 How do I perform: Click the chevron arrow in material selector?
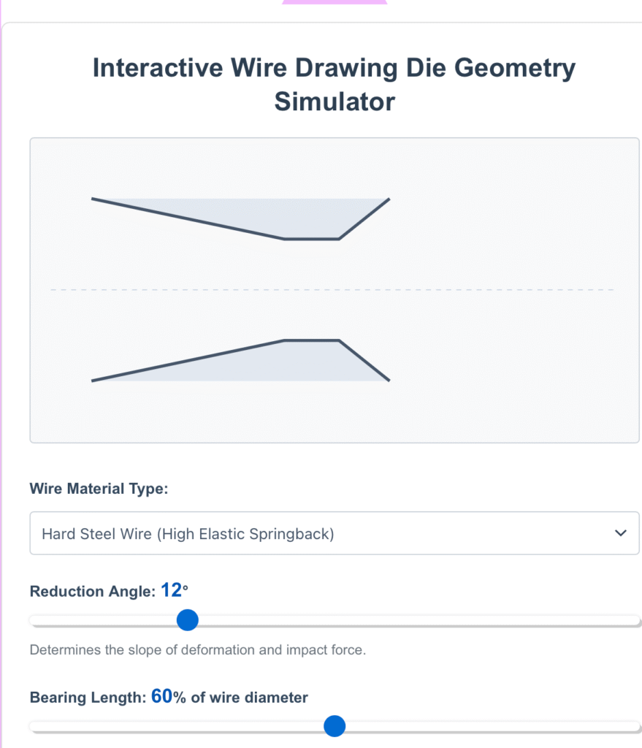point(621,533)
